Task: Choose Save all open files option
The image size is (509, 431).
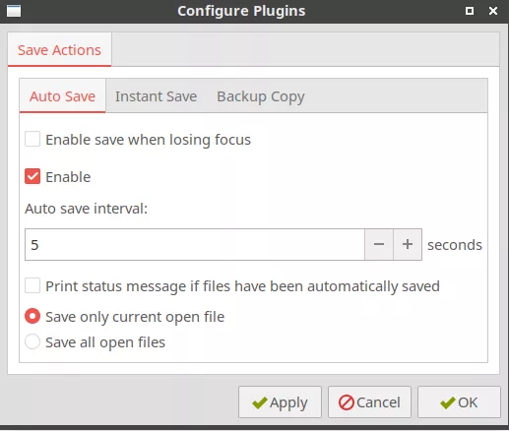Action: click(x=32, y=341)
